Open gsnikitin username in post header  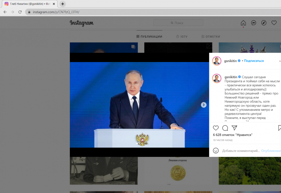click(230, 61)
